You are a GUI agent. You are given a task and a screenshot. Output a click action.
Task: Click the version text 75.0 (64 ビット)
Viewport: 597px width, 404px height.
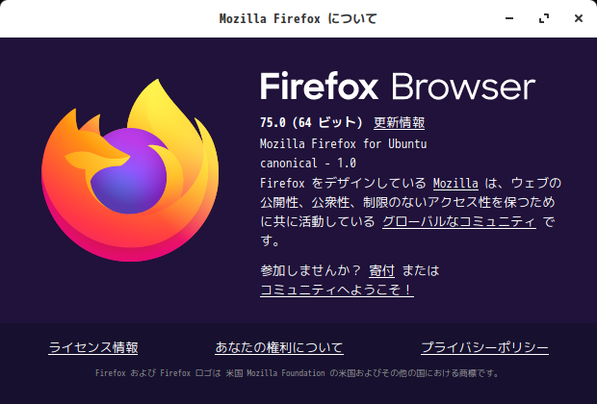tap(311, 122)
